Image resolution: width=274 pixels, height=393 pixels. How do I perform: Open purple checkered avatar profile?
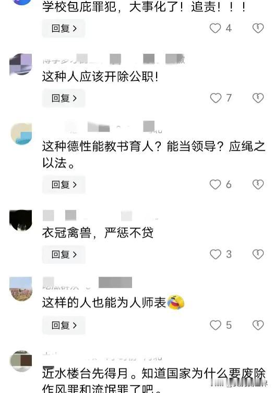[21, 64]
